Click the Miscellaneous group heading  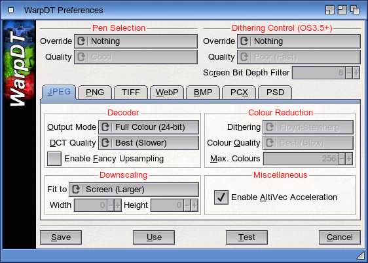pyautogui.click(x=280, y=175)
